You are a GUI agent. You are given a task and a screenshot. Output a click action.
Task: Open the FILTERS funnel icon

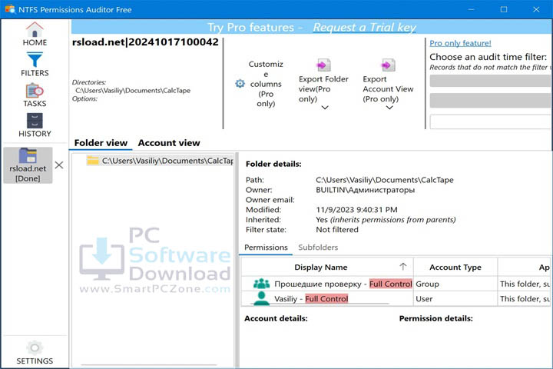[x=35, y=60]
